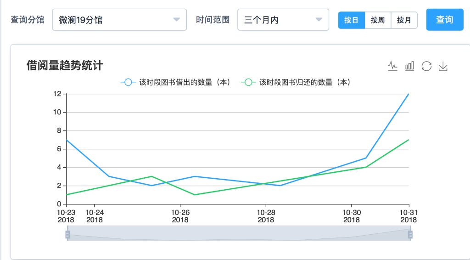Open the 微澜19分馆 branch dropdown
470x260 pixels.
[x=119, y=20]
